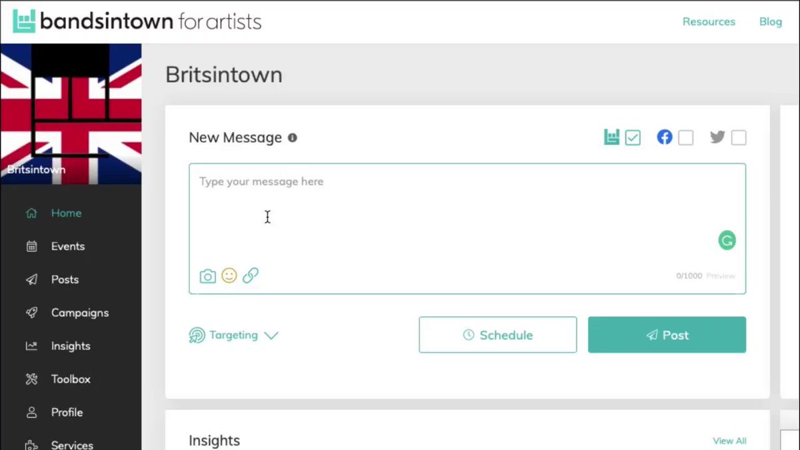Click the Schedule button
This screenshot has height=450, width=800.
[498, 335]
